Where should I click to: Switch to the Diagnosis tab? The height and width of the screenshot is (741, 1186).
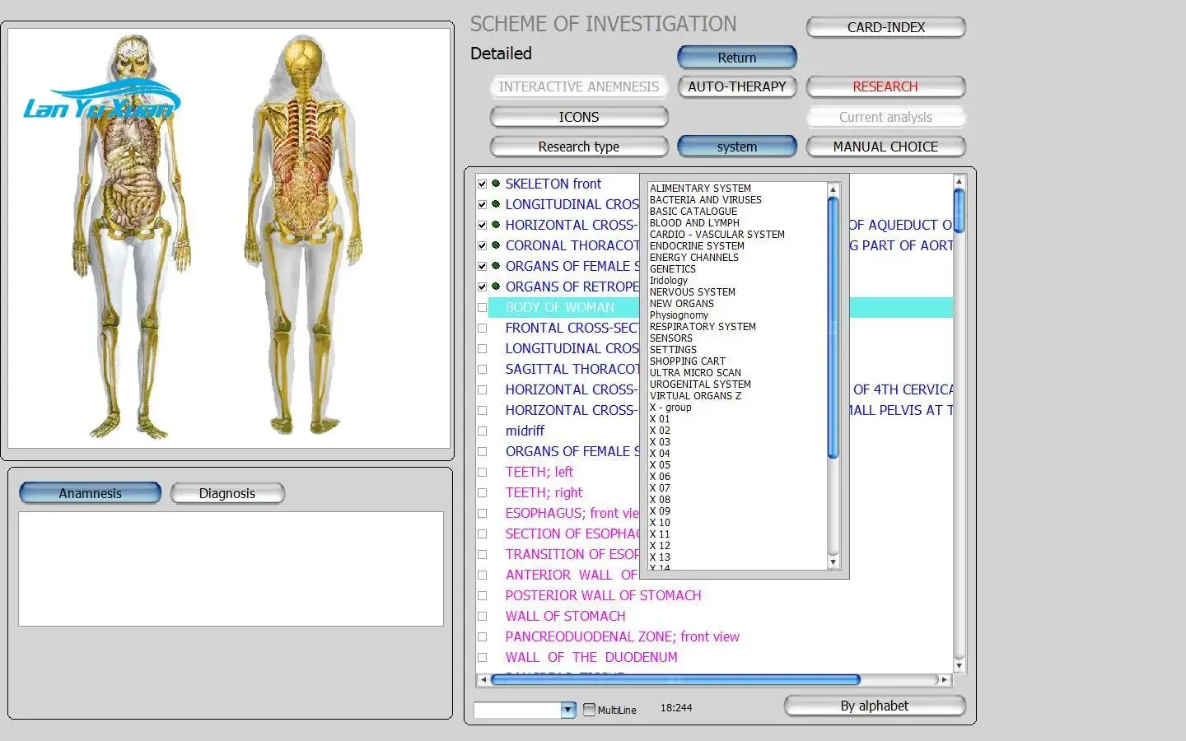pos(227,493)
